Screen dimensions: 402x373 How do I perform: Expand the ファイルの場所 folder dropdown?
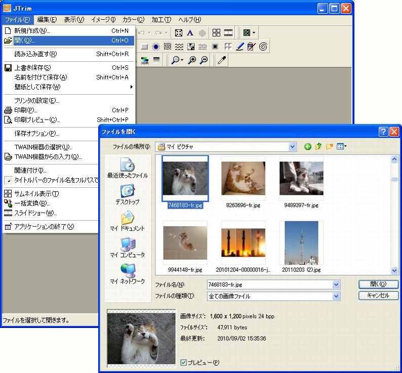pyautogui.click(x=292, y=147)
